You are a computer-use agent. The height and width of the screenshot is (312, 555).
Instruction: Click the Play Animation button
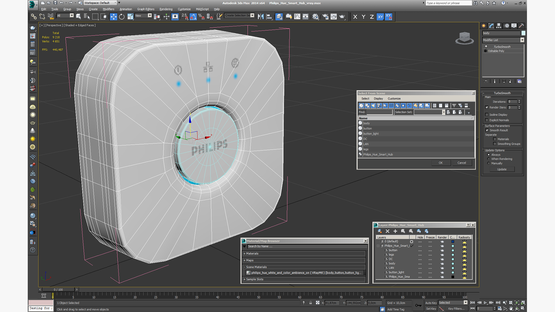[x=485, y=303]
